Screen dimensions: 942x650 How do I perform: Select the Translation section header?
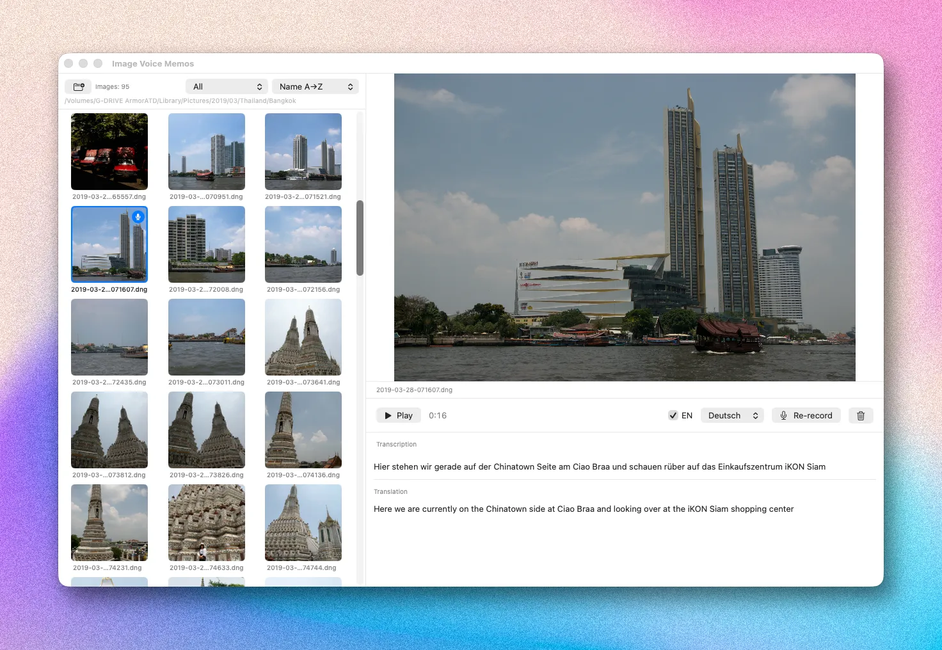390,491
